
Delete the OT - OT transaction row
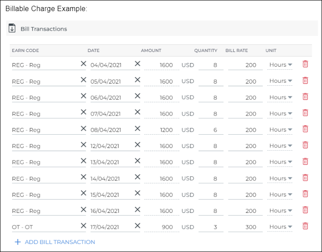point(305,226)
